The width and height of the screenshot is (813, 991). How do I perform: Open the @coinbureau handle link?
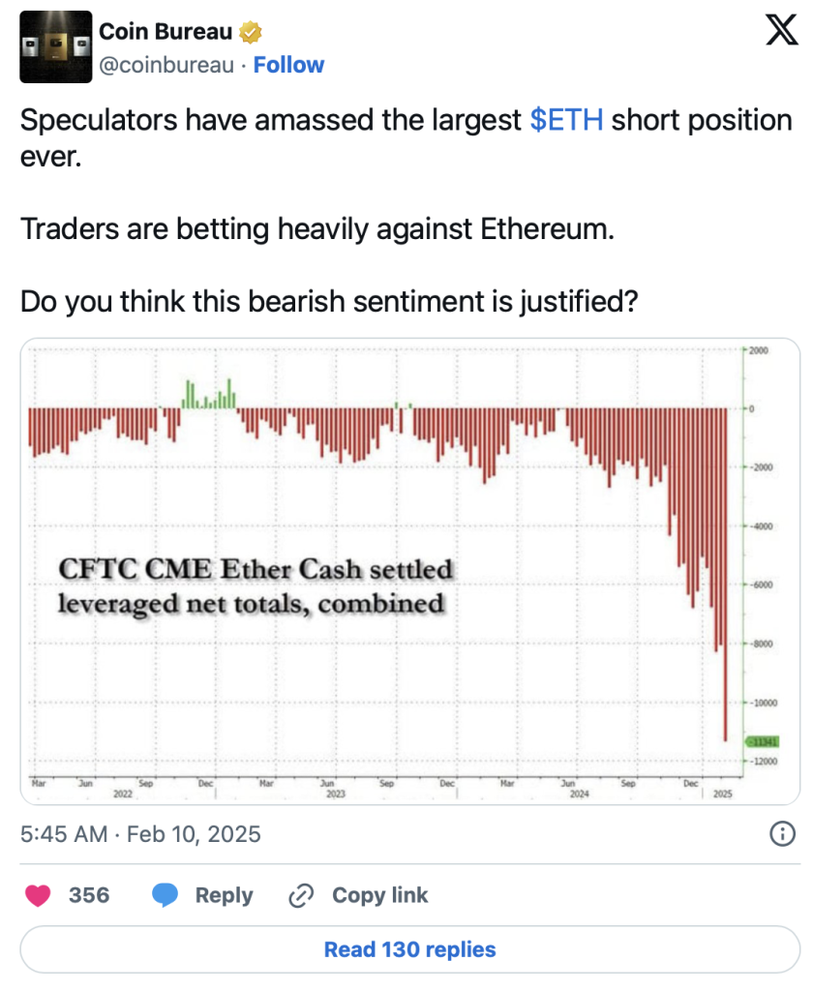(166, 65)
